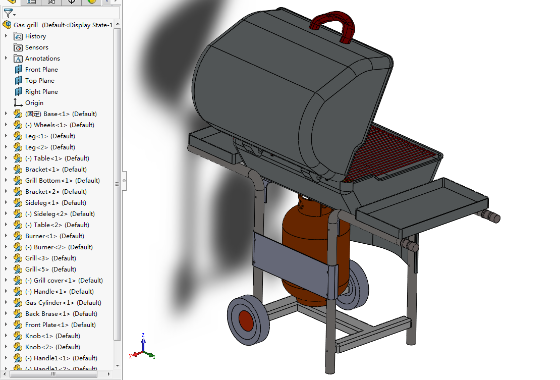Click the flyout arrow to reveal more panel tabs

(x=106, y=3)
